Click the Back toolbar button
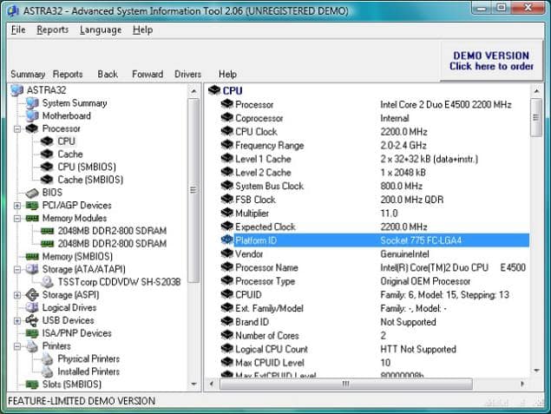 108,74
